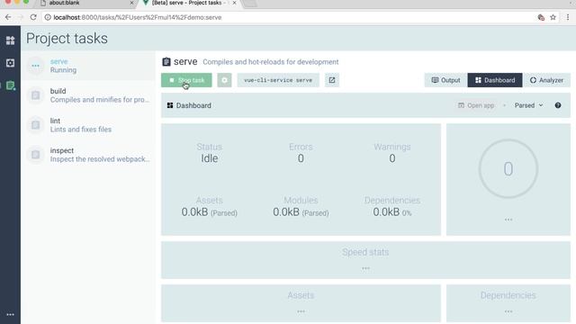Click the vue-cli-service serve command label
576x324 pixels.
(278, 80)
